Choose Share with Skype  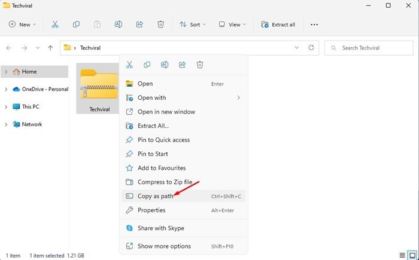click(x=184, y=228)
